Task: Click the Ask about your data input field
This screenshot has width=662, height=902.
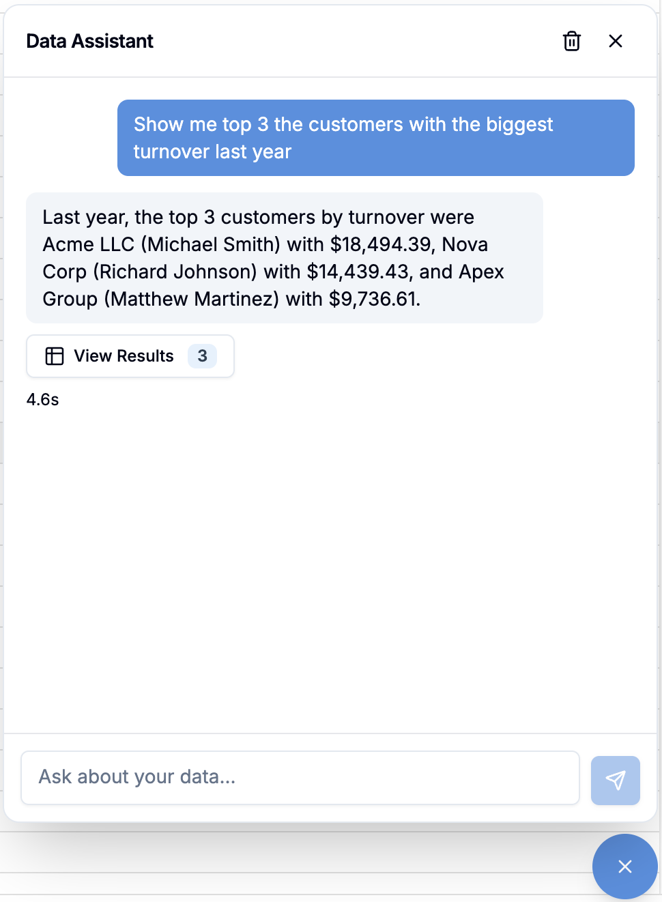Action: (300, 777)
